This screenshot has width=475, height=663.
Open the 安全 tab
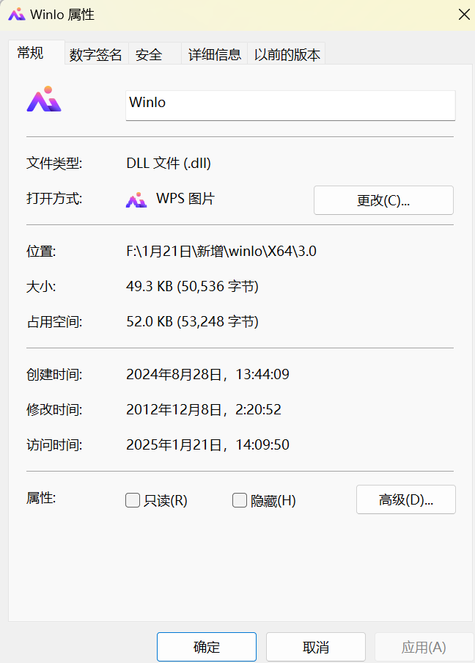point(155,54)
